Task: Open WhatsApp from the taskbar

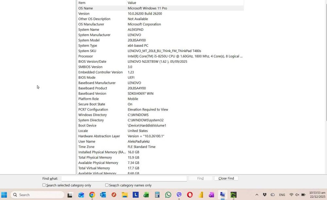Action: tap(168, 195)
